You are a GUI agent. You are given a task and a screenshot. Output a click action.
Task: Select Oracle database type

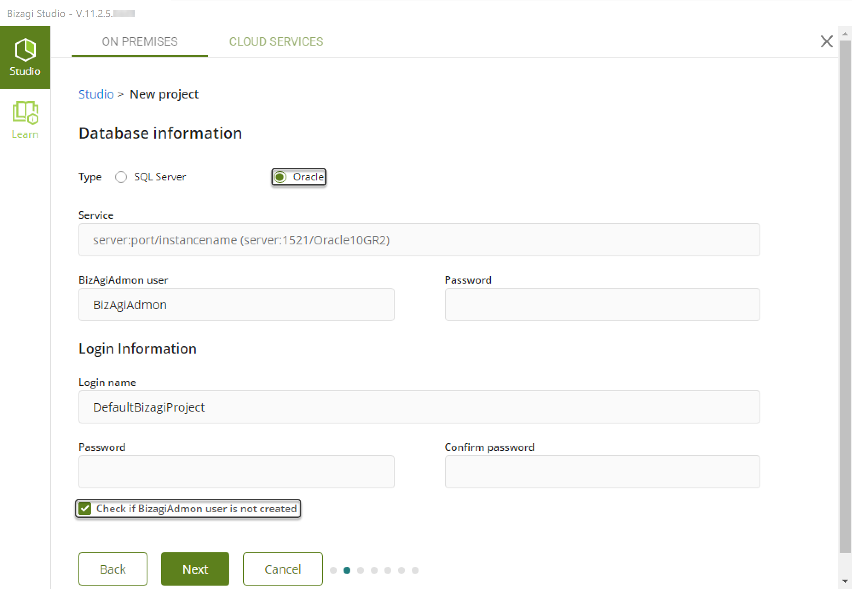pyautogui.click(x=280, y=177)
